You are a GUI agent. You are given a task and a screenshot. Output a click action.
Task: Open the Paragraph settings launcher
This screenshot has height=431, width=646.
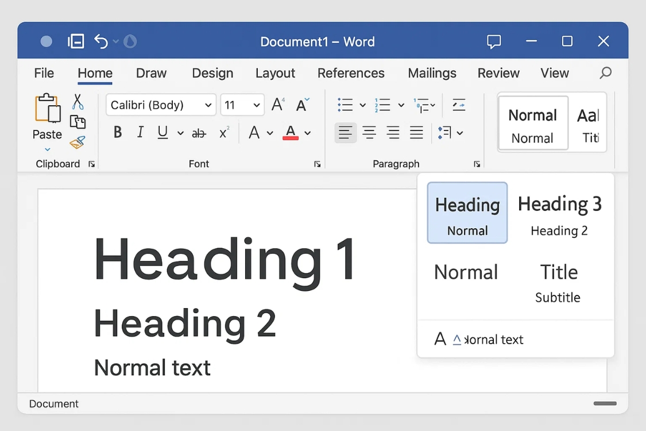(477, 164)
